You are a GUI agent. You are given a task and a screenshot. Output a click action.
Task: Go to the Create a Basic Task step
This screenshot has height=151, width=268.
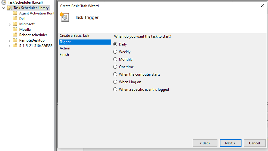pos(74,36)
